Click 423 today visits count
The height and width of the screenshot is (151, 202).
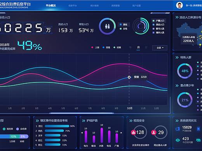click(185, 139)
